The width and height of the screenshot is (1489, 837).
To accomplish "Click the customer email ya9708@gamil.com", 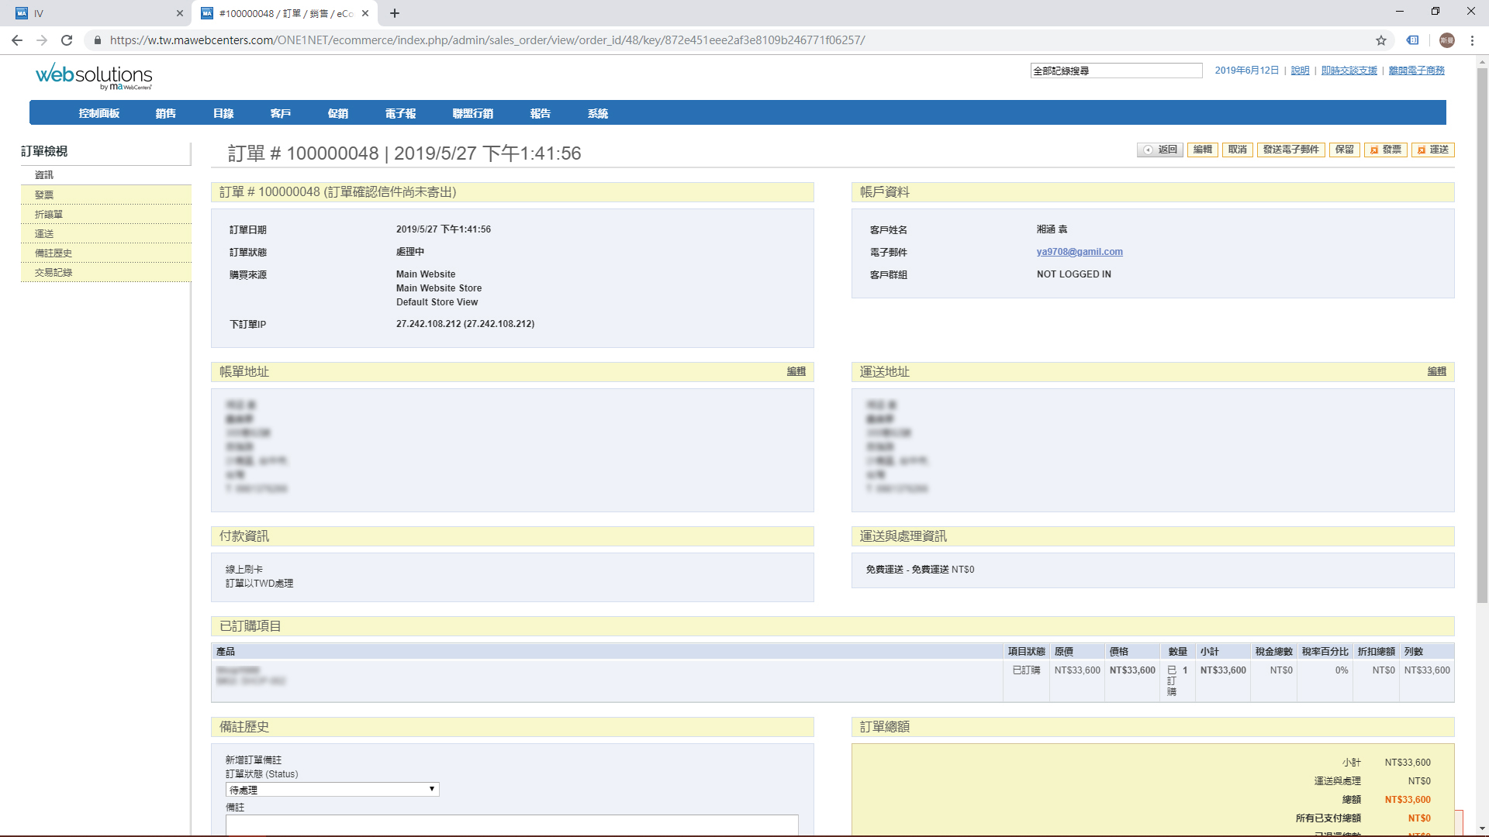I will [x=1080, y=252].
